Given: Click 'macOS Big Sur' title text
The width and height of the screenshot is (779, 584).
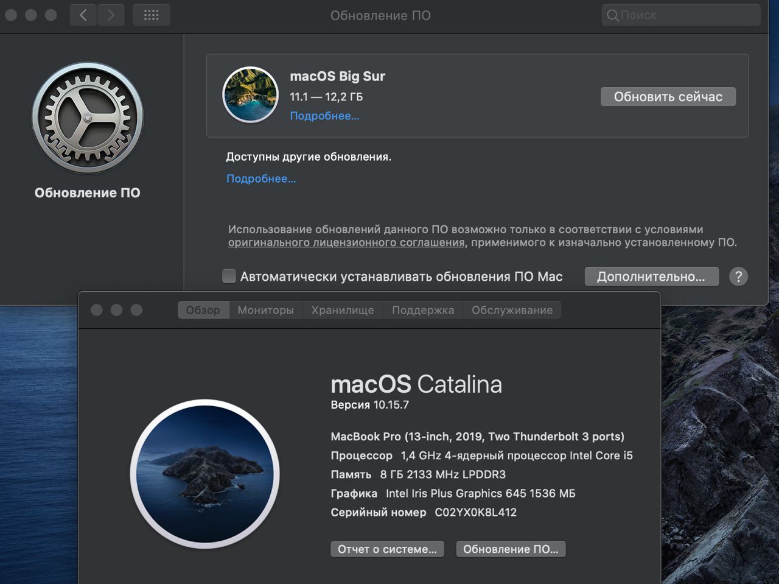Looking at the screenshot, I should click(x=337, y=76).
